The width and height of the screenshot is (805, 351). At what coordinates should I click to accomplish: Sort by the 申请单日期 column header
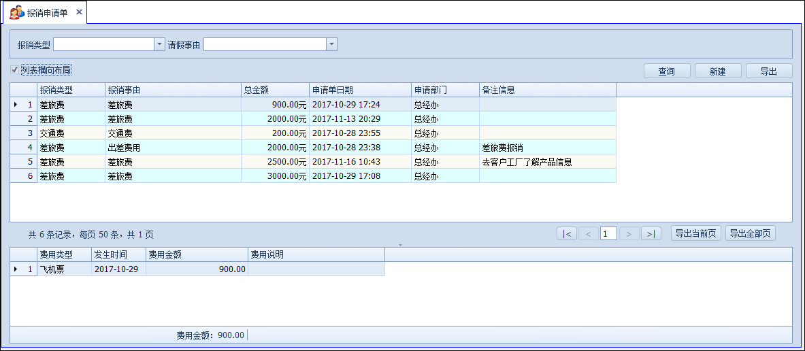click(x=360, y=90)
